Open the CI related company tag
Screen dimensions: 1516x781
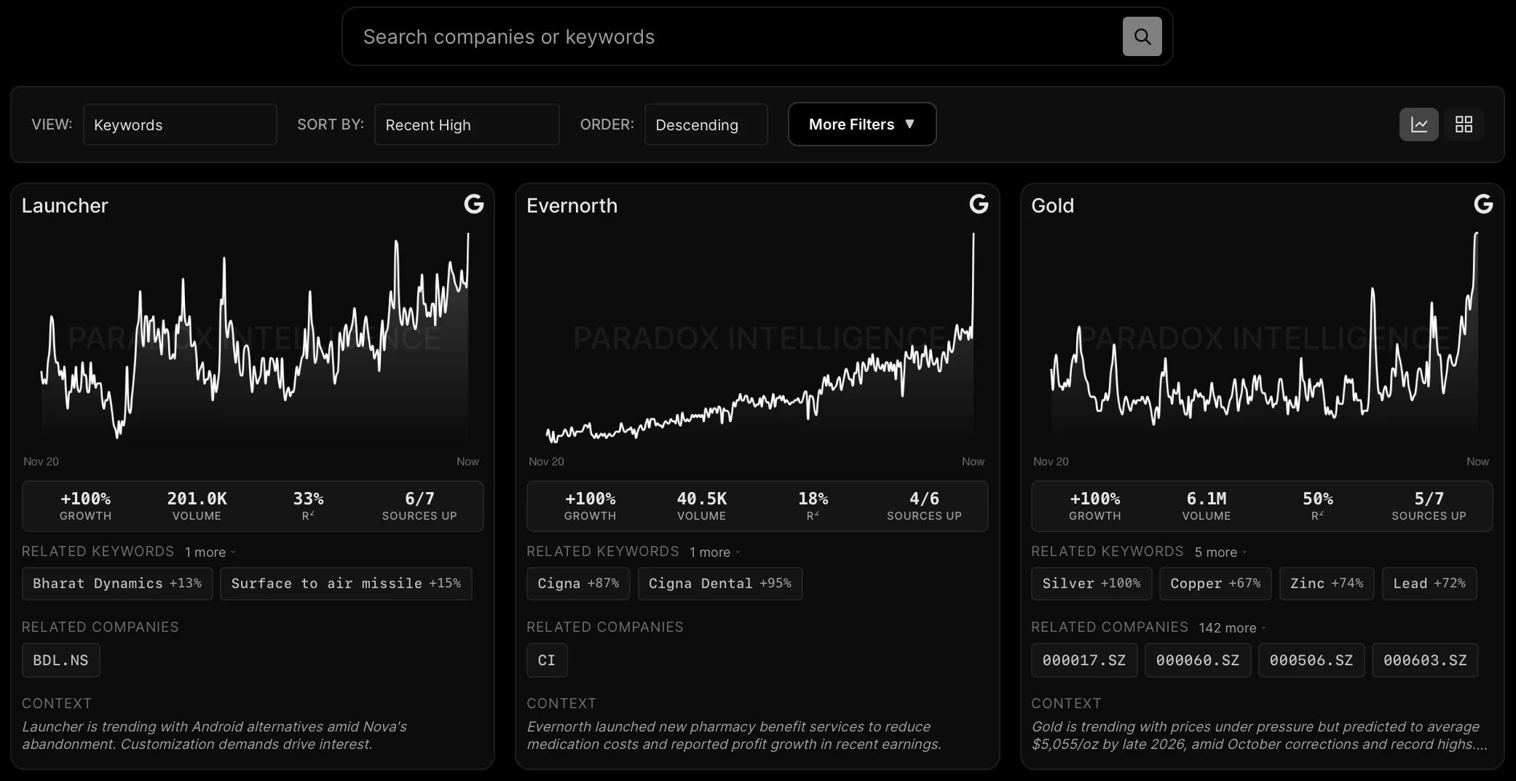point(547,659)
